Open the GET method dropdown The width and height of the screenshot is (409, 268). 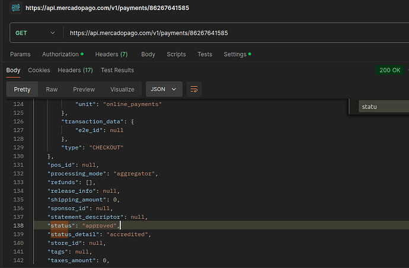[35, 33]
